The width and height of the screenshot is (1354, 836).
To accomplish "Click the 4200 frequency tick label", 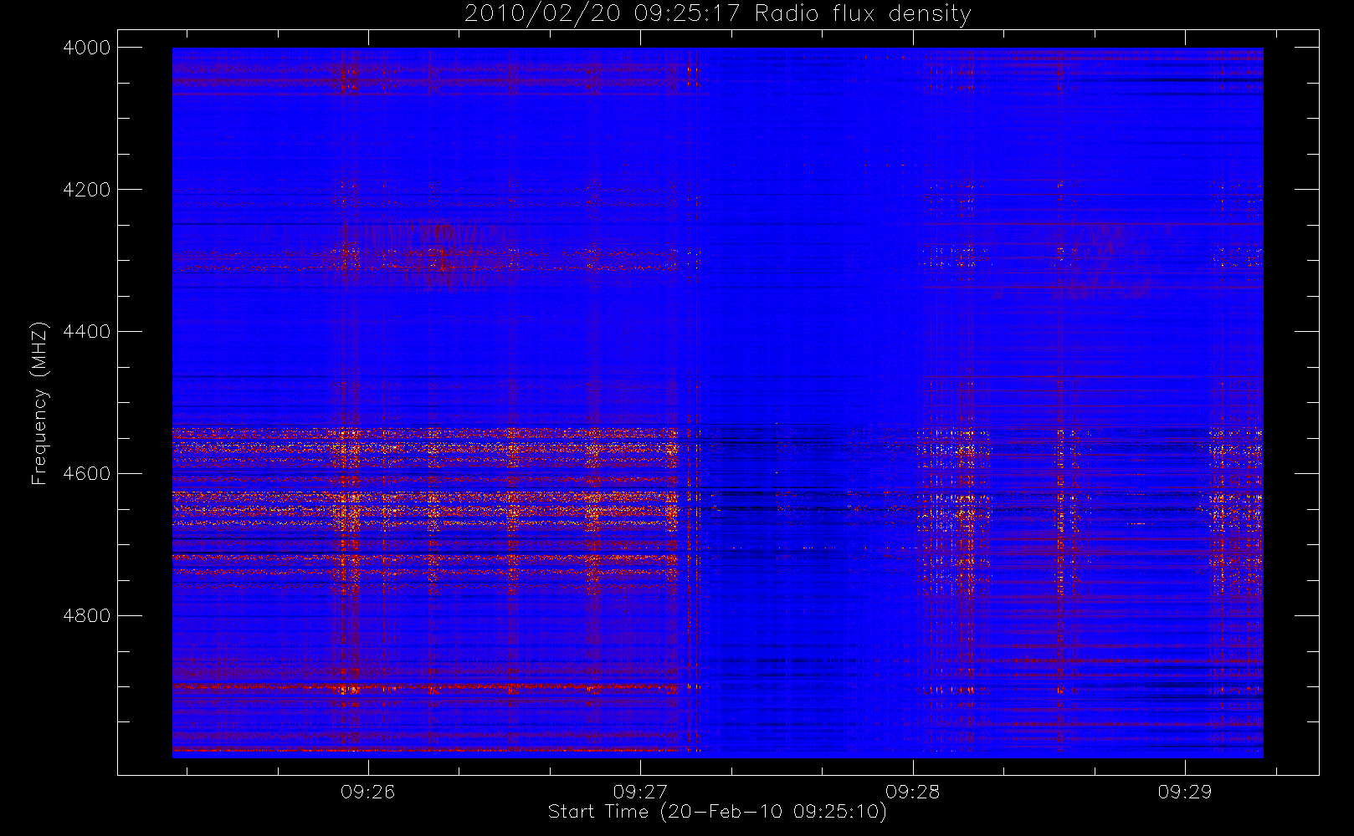I will point(87,190).
